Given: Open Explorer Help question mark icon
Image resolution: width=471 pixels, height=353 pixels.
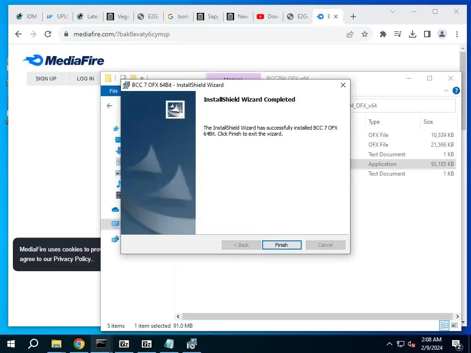Looking at the screenshot, I should click(456, 91).
